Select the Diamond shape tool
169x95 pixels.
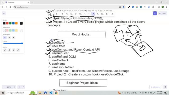(x=76, y=14)
